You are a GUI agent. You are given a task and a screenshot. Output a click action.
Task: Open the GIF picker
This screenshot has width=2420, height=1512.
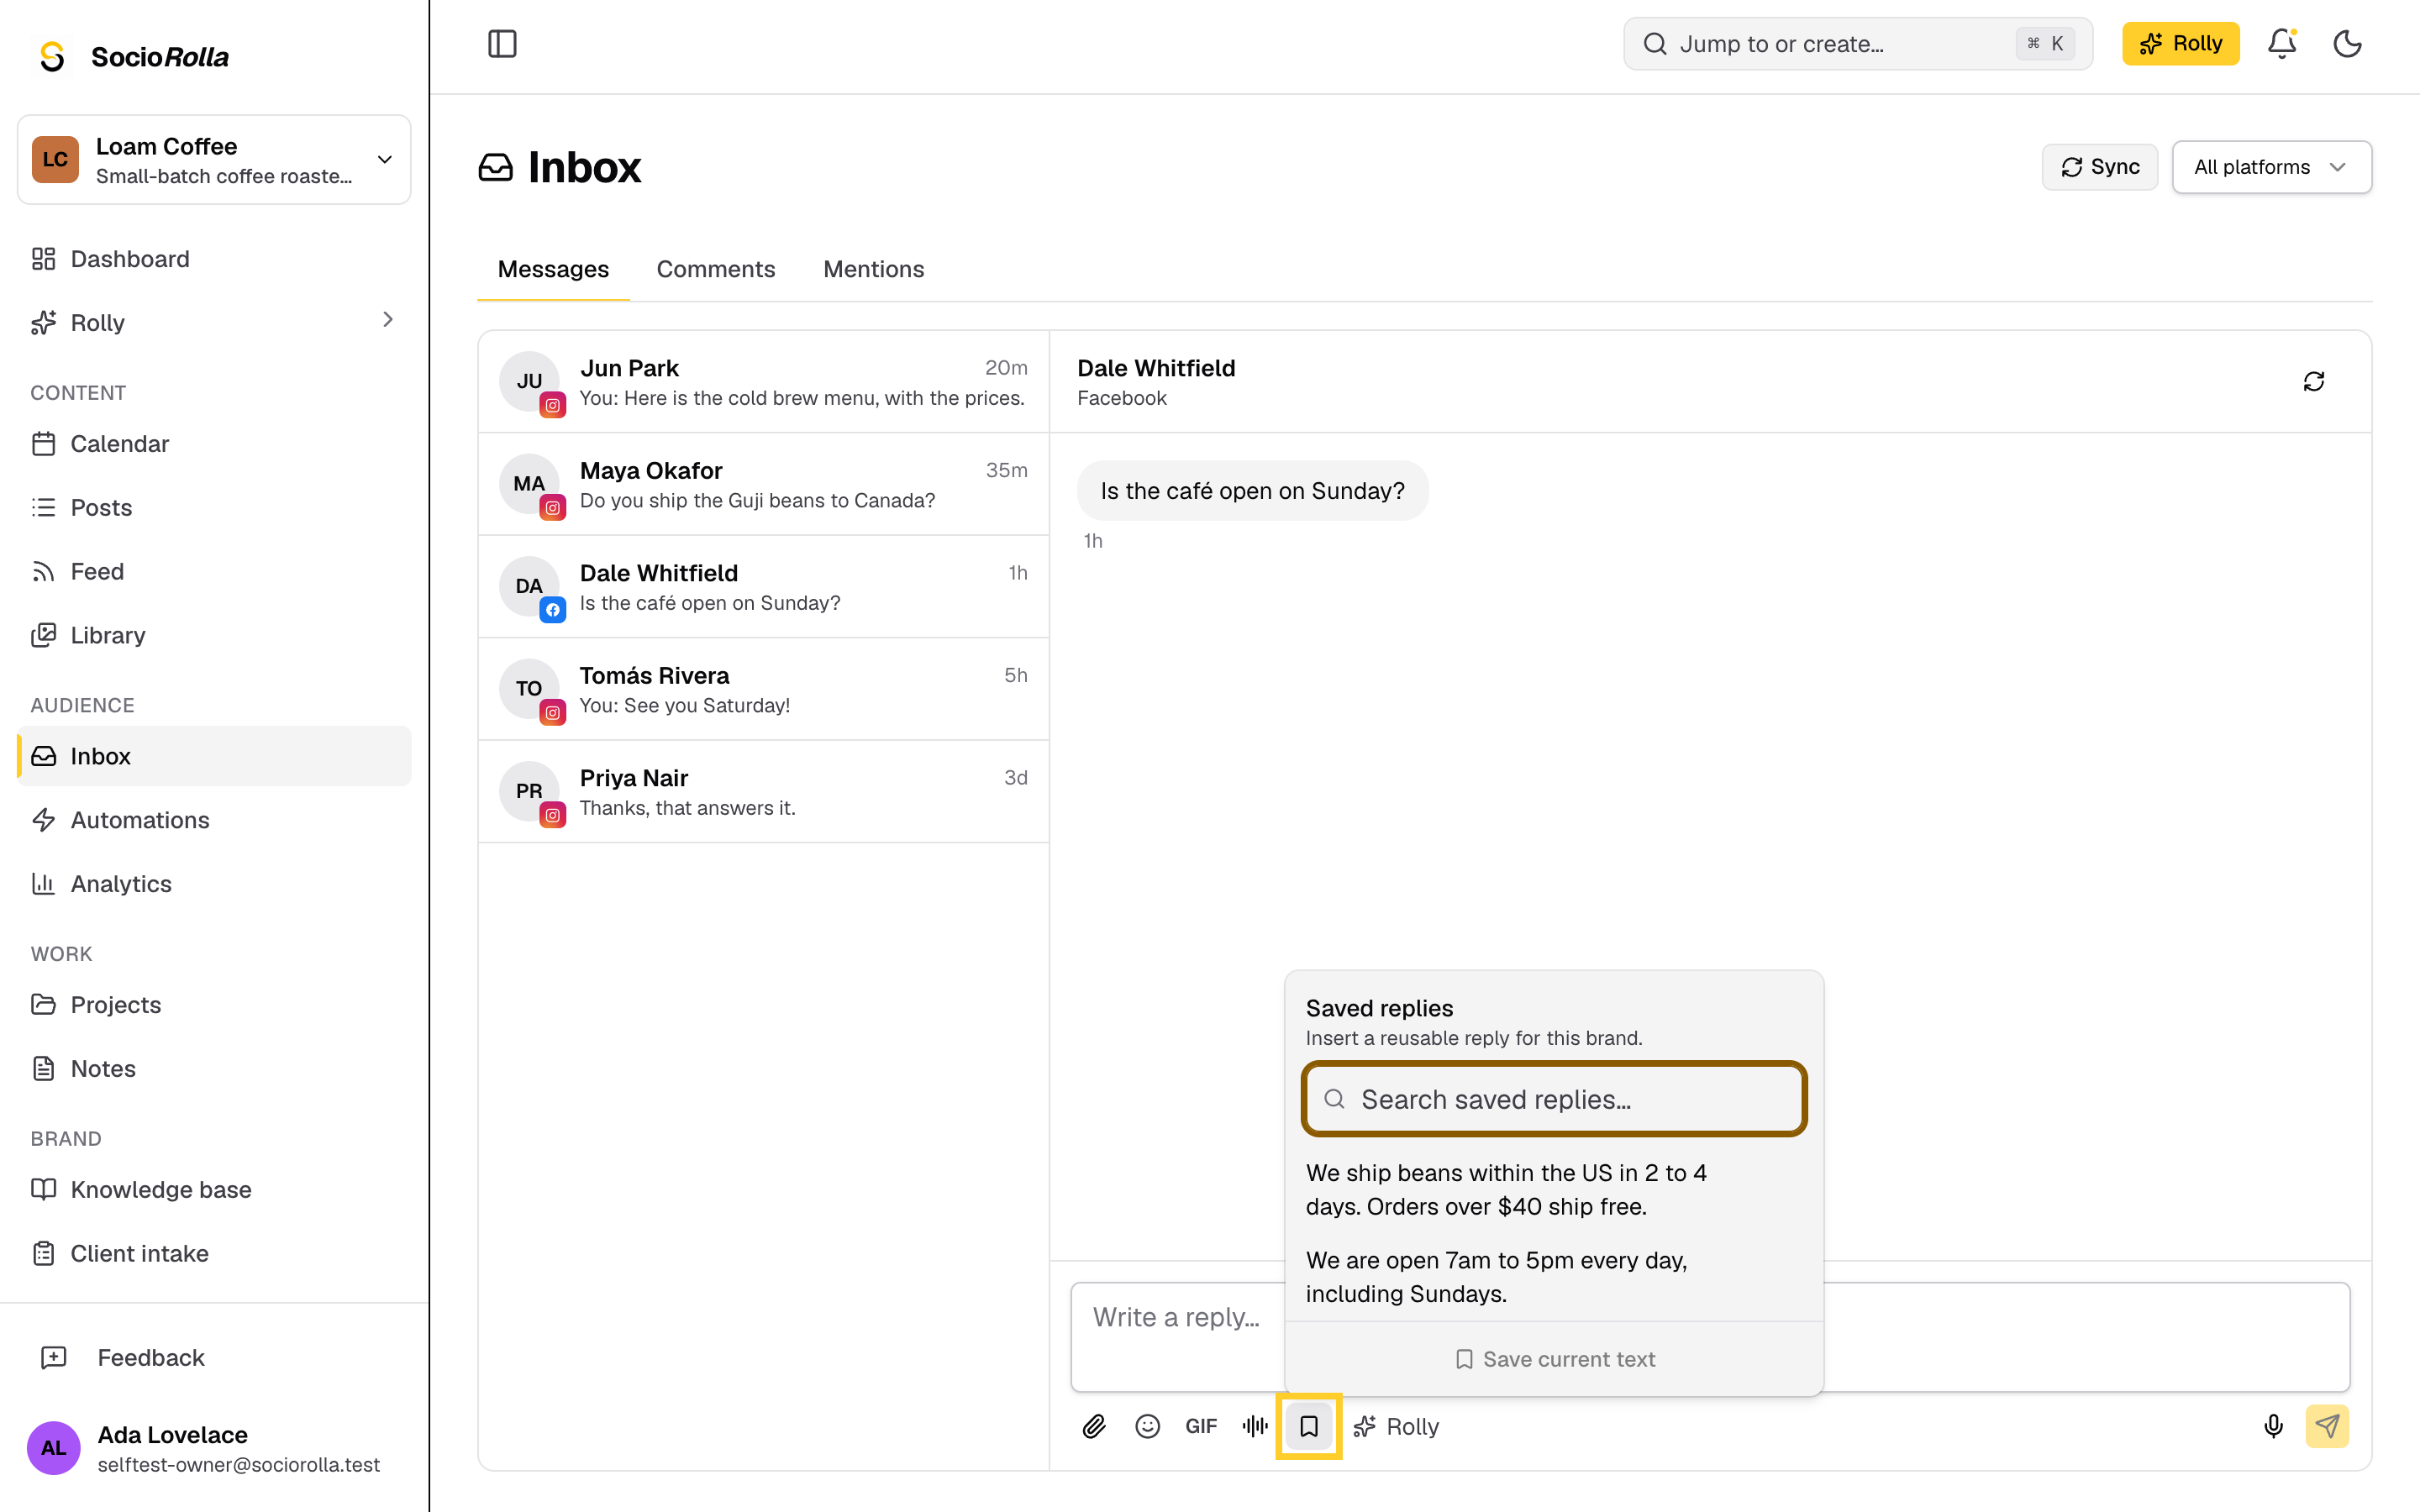point(1201,1427)
